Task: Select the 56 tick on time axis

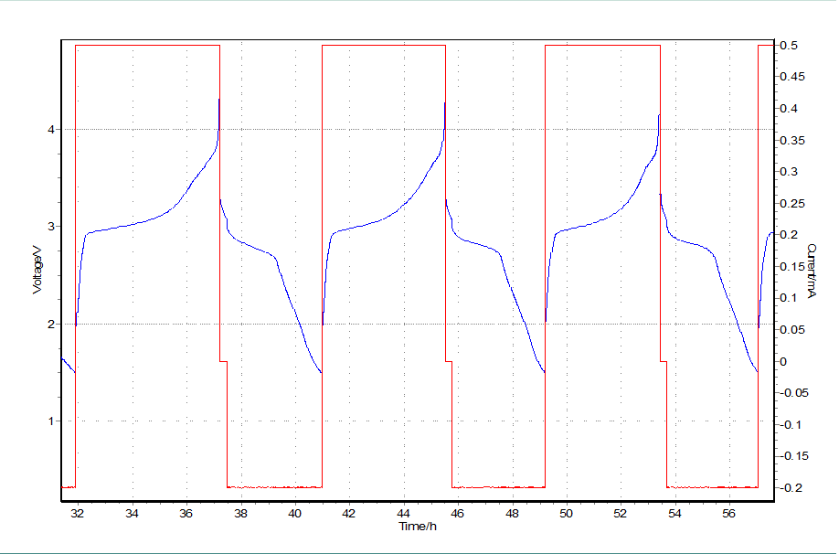Action: pos(728,514)
